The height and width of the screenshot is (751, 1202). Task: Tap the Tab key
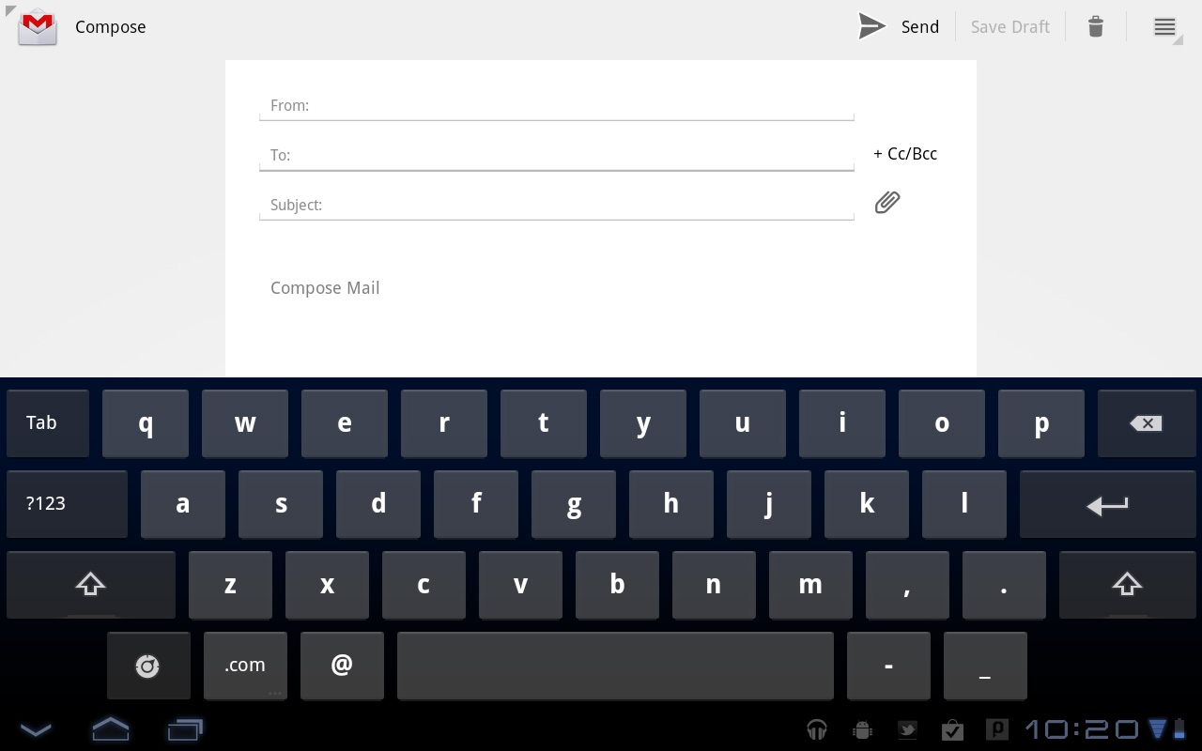[48, 423]
